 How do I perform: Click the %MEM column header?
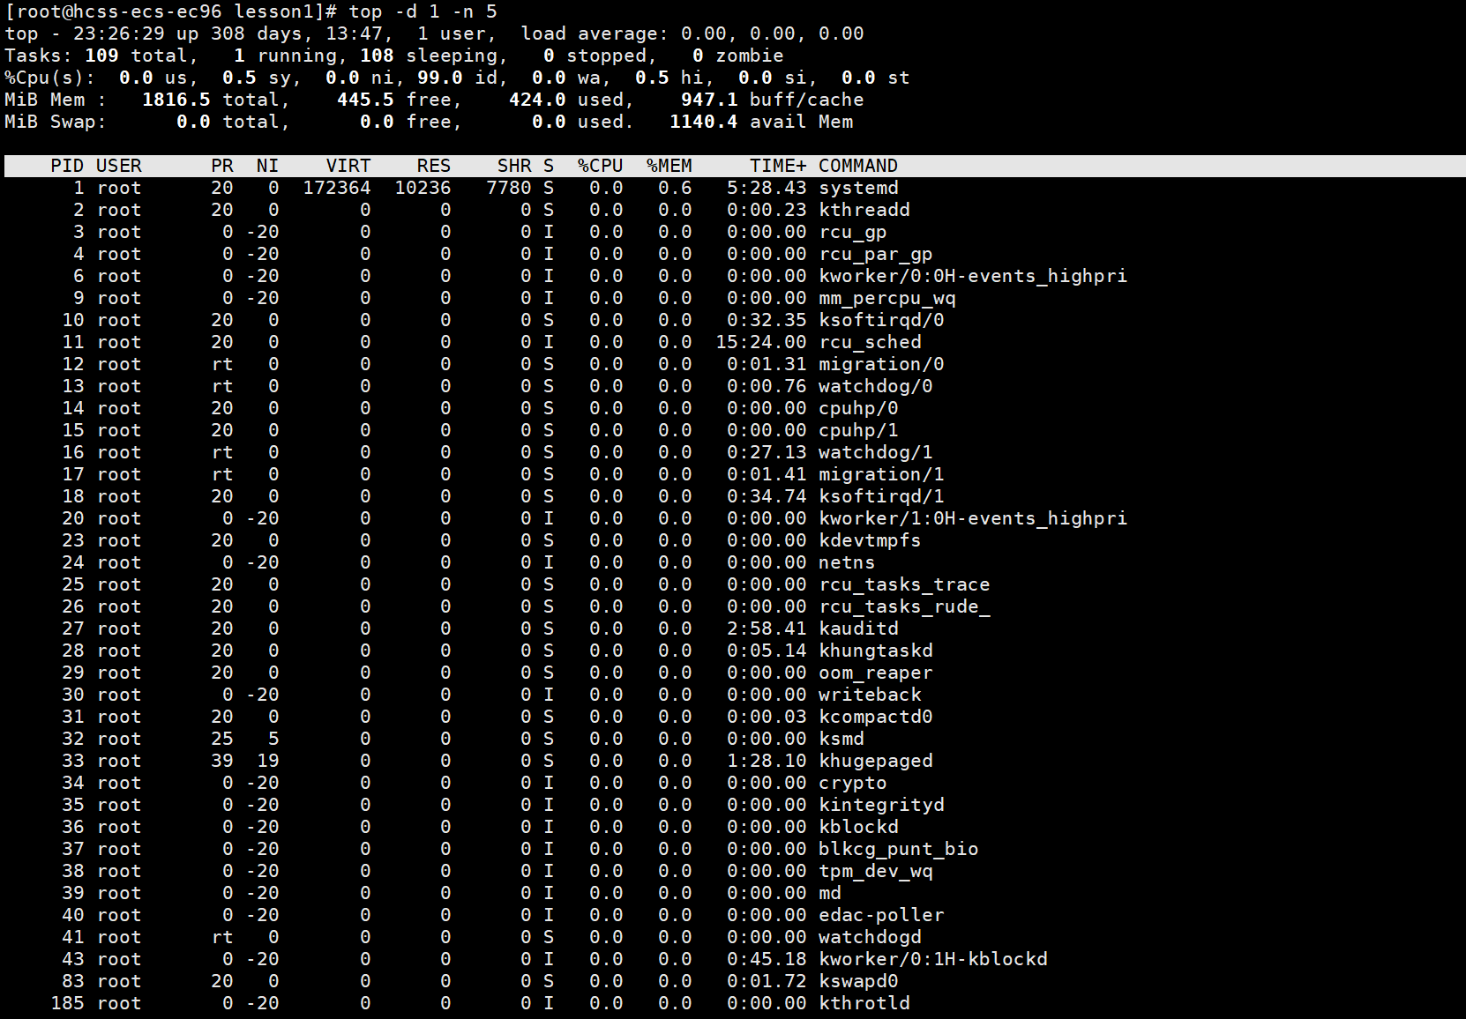point(669,166)
